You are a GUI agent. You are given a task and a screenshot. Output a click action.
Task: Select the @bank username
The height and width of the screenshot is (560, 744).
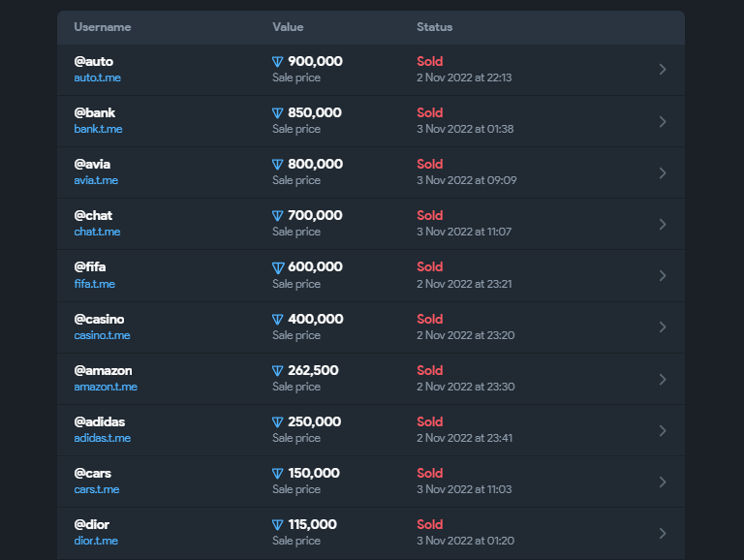click(95, 113)
